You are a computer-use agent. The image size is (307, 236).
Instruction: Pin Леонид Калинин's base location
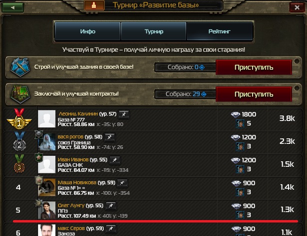click(124, 114)
